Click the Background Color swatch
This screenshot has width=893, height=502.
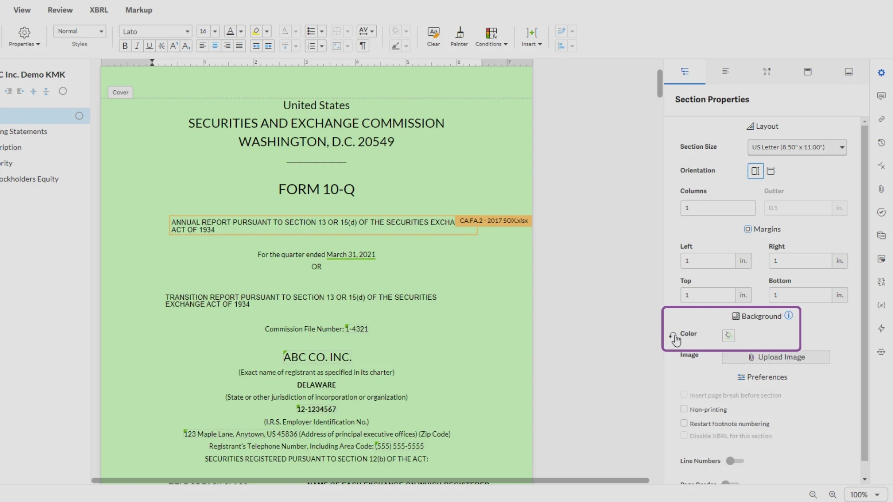click(728, 335)
